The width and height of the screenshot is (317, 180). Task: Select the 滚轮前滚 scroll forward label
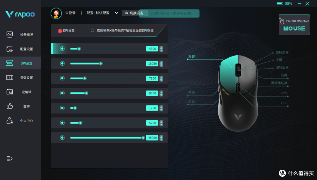[x=282, y=53]
